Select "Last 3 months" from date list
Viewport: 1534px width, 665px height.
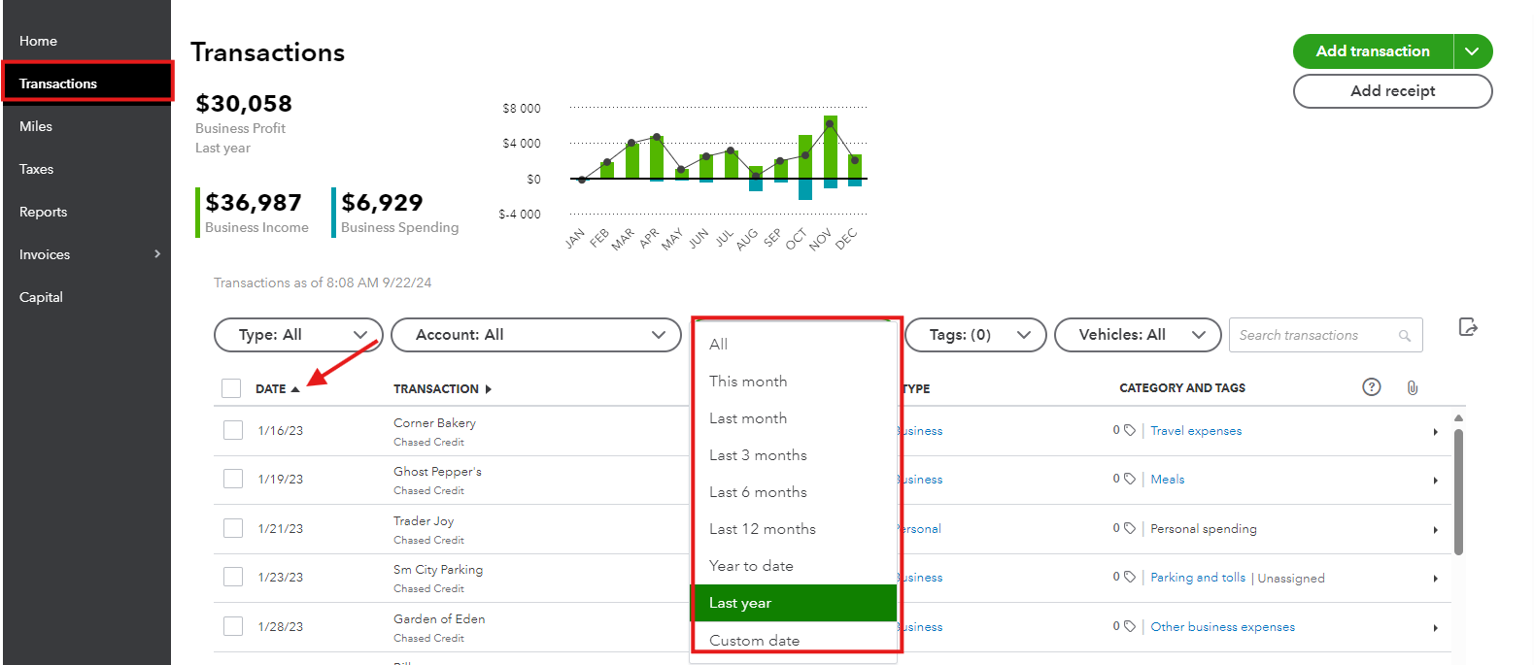coord(758,455)
